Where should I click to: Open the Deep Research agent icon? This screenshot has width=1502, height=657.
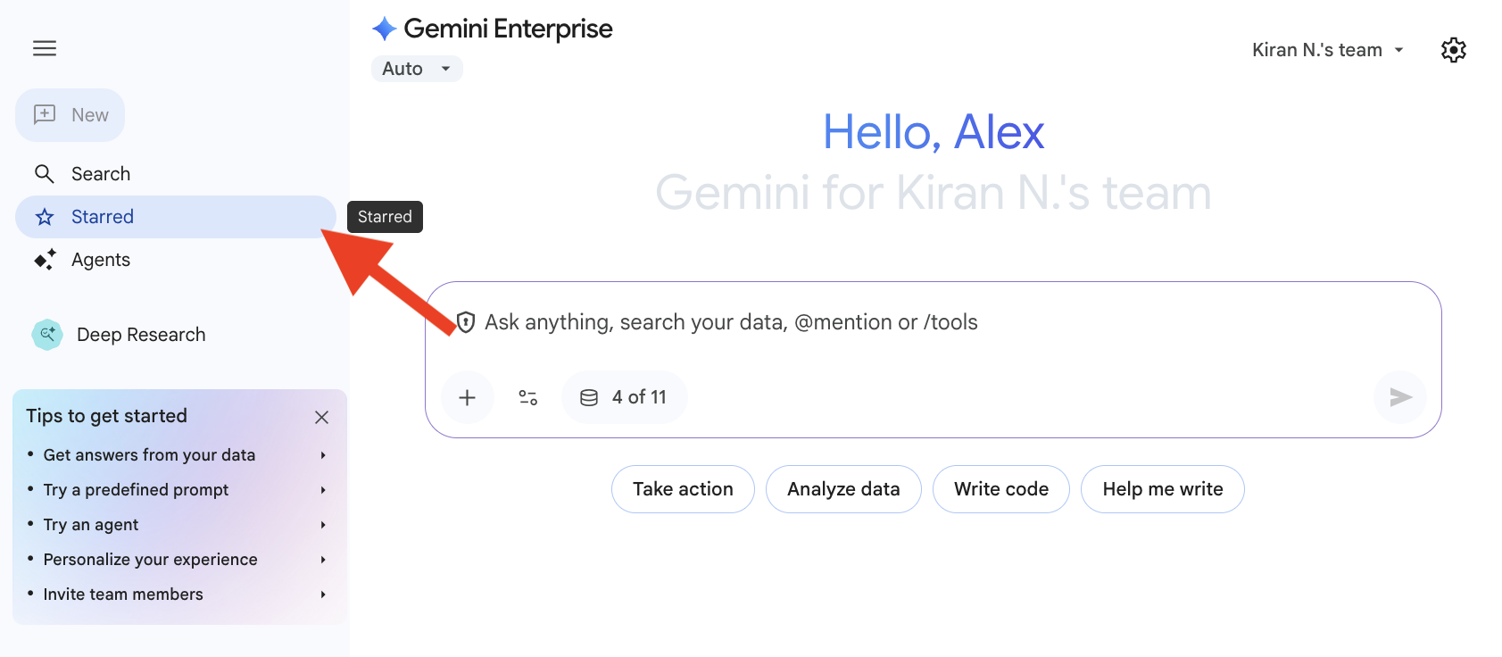pos(46,335)
